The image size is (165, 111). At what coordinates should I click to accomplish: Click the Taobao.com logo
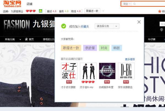[12, 4]
